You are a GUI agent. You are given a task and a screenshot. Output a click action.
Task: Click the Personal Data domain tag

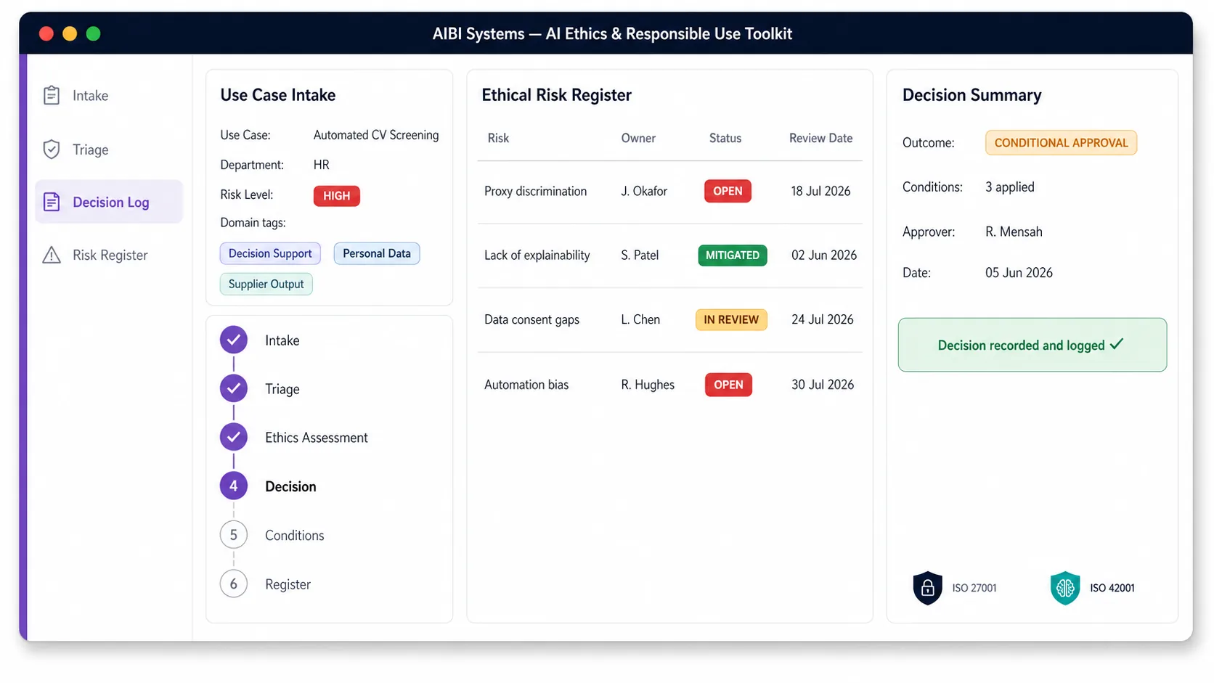[377, 253]
